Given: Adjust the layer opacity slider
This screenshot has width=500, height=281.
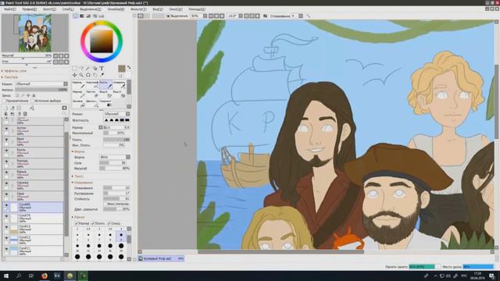Looking at the screenshot, I should pyautogui.click(x=41, y=90).
